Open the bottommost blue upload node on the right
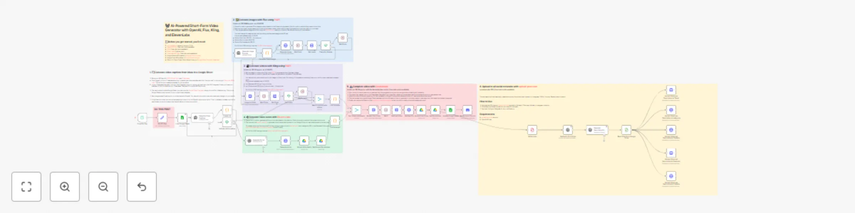The width and height of the screenshot is (855, 213). click(x=671, y=176)
